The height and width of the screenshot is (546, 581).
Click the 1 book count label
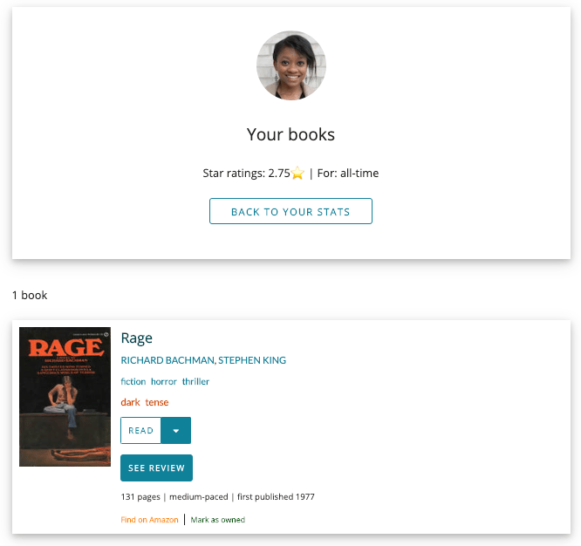coord(30,295)
